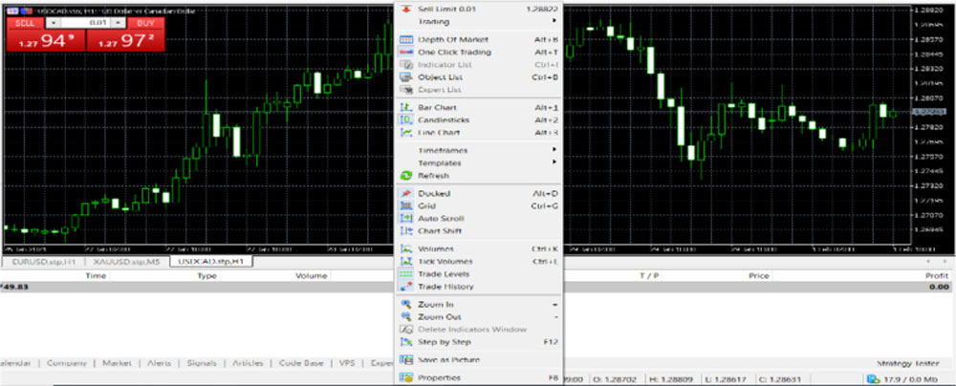Toggle the chart Grid
956x386 pixels.
(479, 206)
